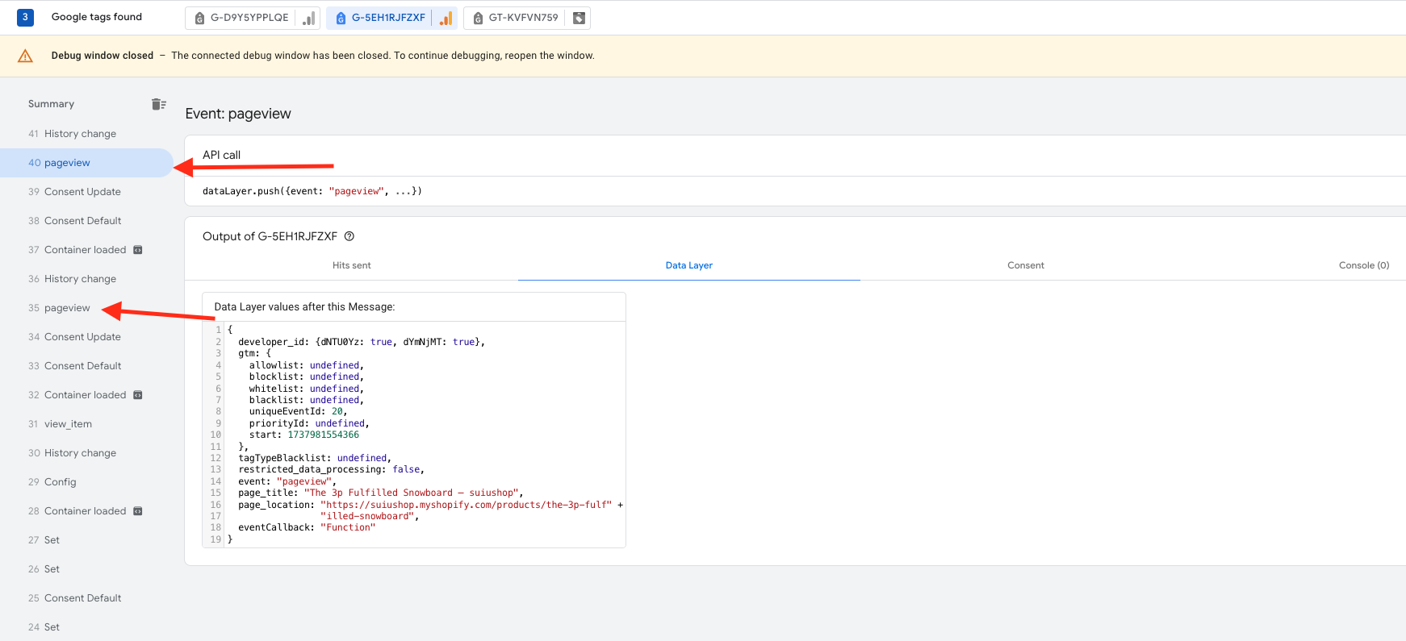Click the tag icon on GT-KVFVN759 chip
This screenshot has height=641, width=1406.
pyautogui.click(x=579, y=18)
